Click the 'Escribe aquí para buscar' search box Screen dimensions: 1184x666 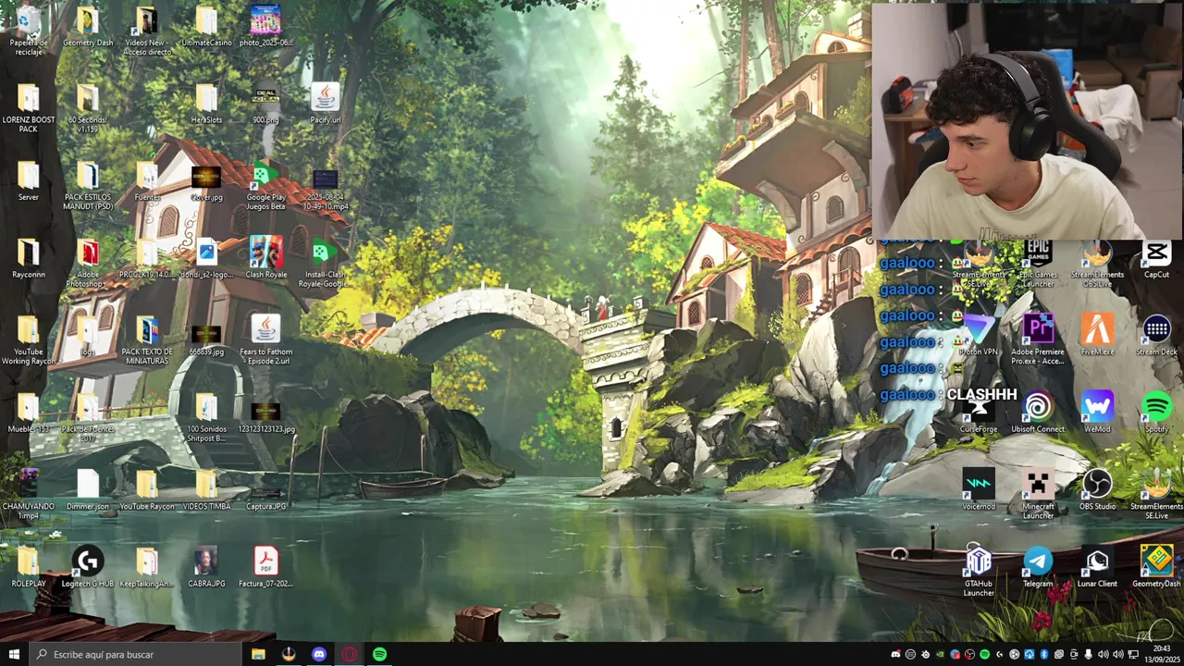pyautogui.click(x=134, y=654)
